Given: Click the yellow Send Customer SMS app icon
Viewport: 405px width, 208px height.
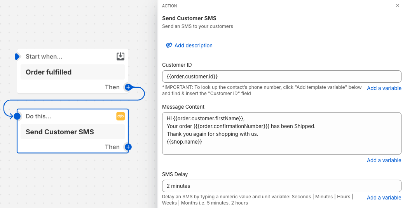Looking at the screenshot, I should (x=120, y=116).
